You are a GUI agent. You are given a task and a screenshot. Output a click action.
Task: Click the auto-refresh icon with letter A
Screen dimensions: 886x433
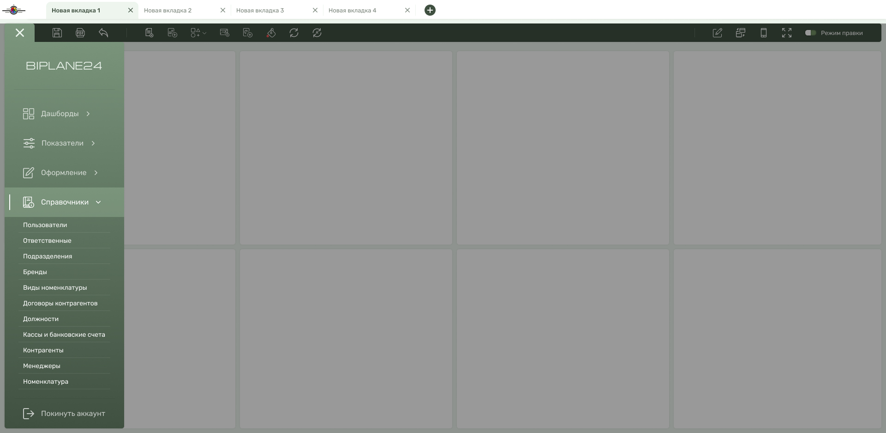tap(317, 33)
